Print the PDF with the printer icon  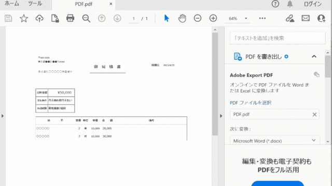tap(71, 19)
